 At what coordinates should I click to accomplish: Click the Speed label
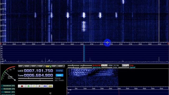132,68
